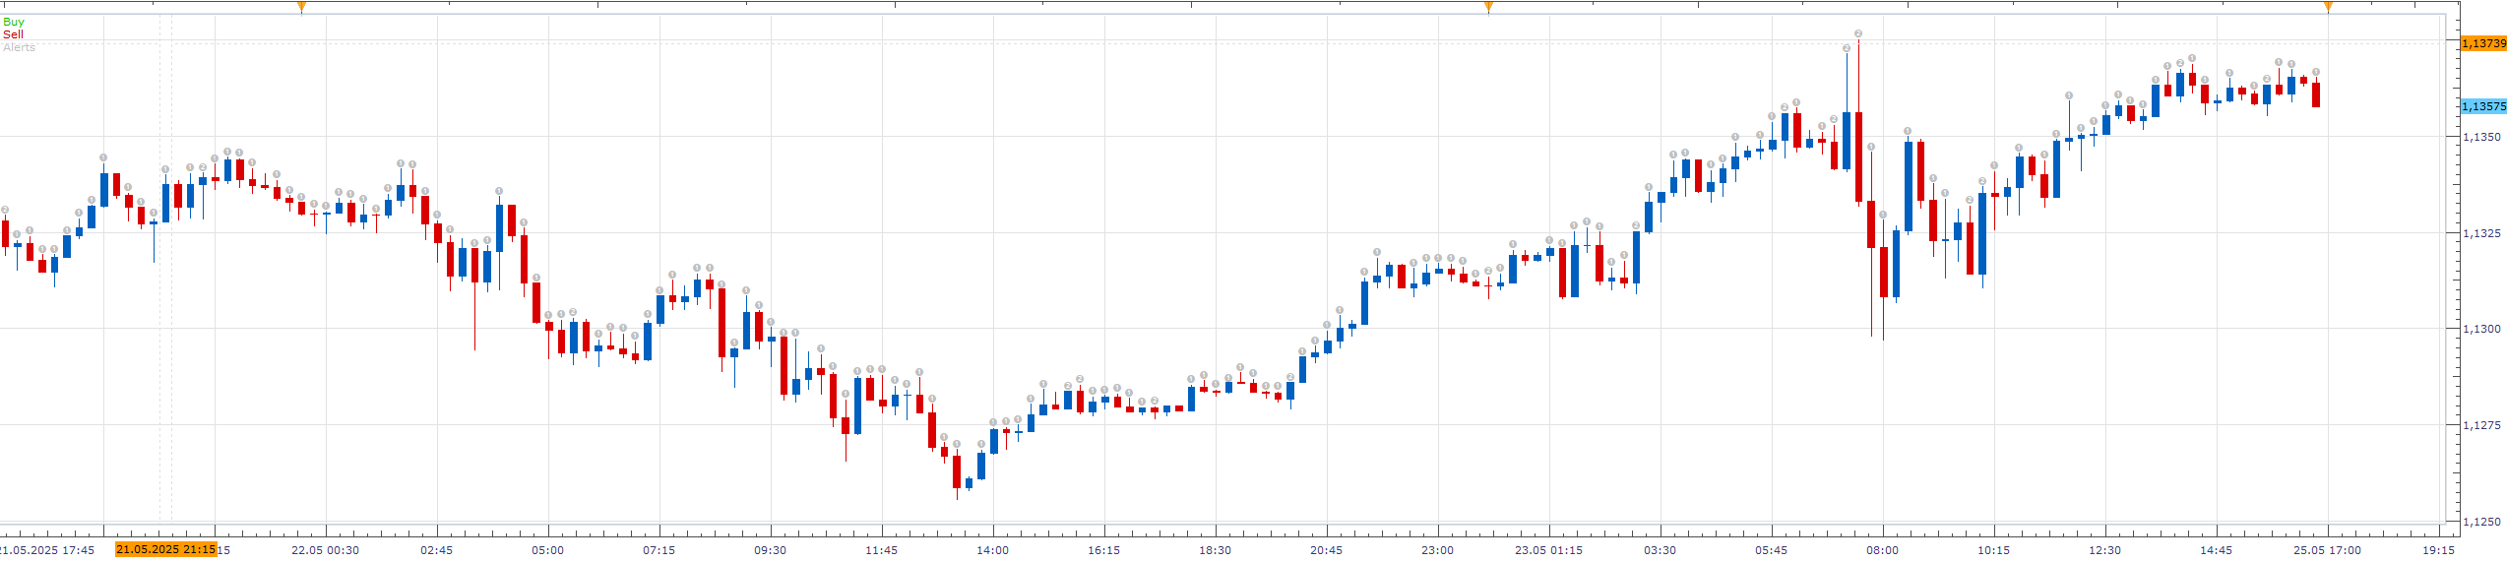Screen dimensions: 2507x562
Task: Click the 23.05 01:15 time axis label
Action: pyautogui.click(x=1548, y=550)
